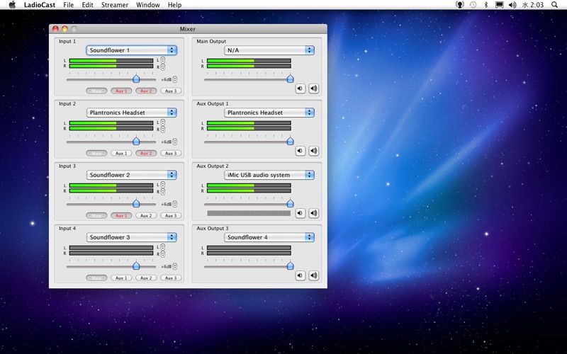Mute the Main Output with low-volume speaker icon
Screen dimensions: 567x354
tap(300, 88)
